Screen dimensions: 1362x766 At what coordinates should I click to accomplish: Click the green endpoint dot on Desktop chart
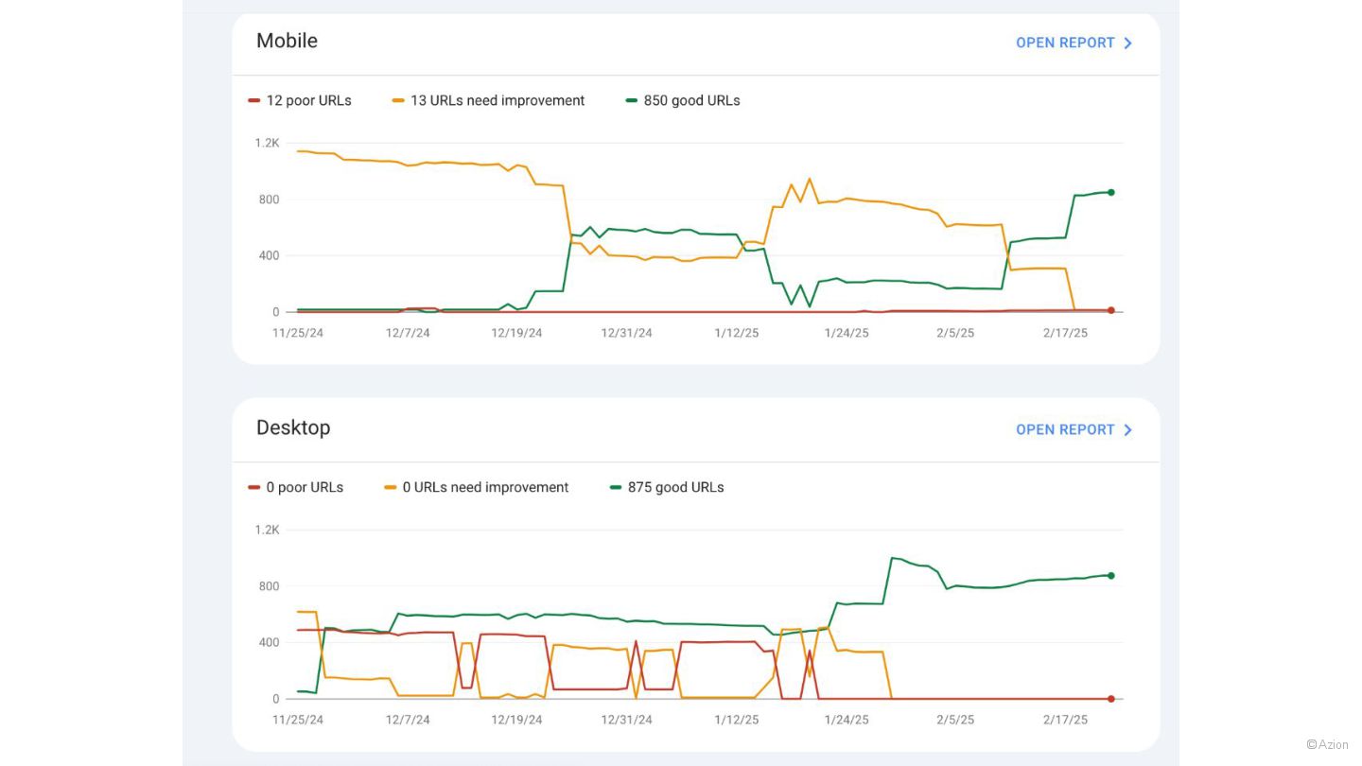[1111, 575]
